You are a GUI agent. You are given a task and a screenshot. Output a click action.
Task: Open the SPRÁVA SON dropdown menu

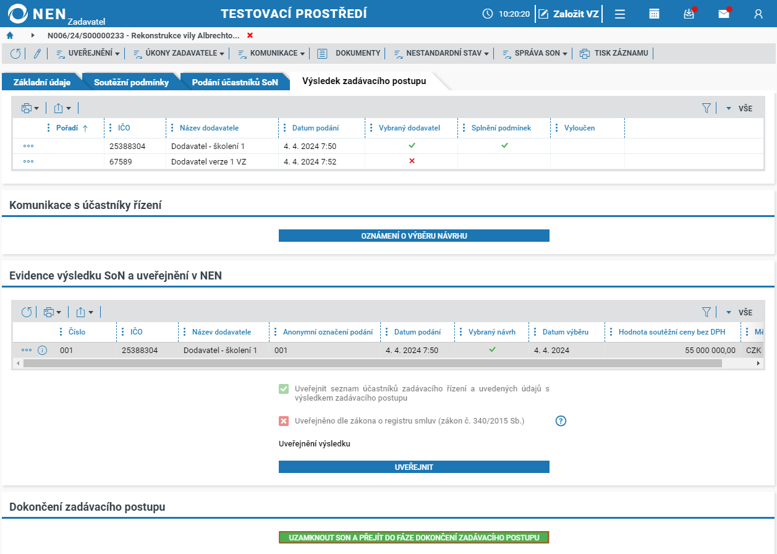pyautogui.click(x=534, y=53)
